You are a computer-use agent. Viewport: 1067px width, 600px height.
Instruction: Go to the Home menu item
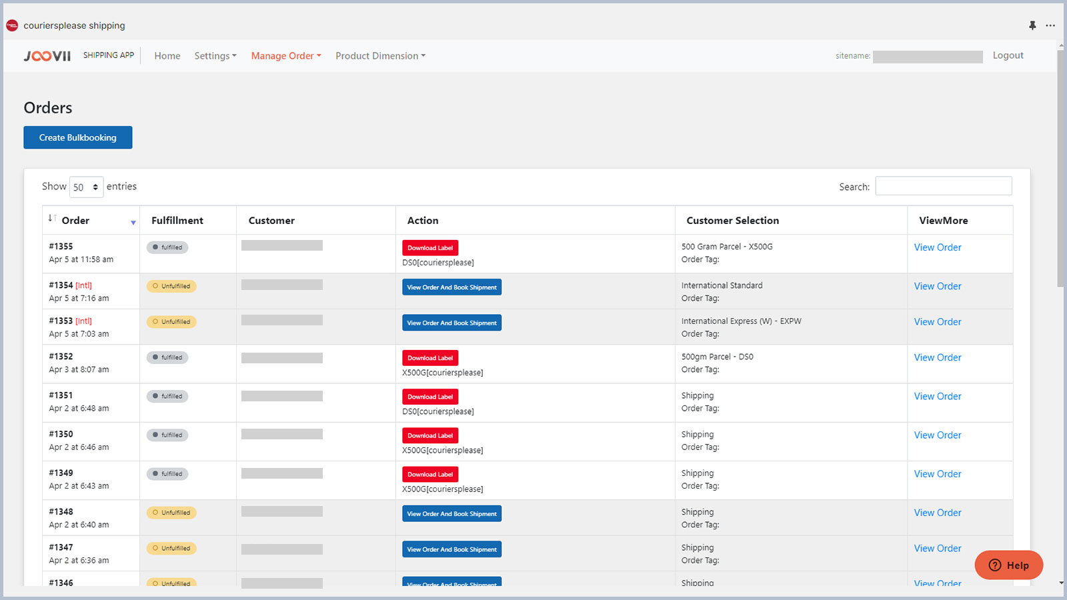pos(167,56)
